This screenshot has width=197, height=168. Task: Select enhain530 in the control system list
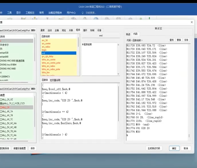pos(17,53)
